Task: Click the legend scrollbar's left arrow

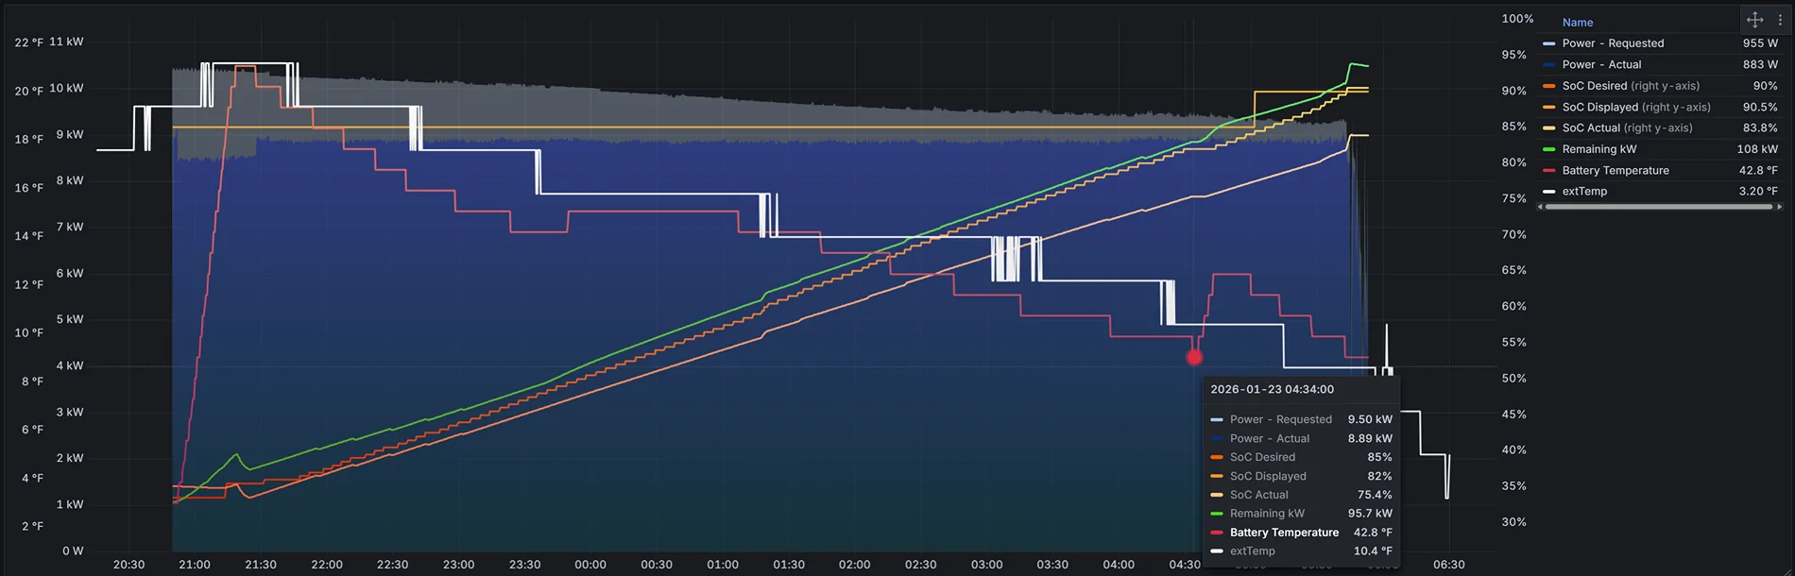Action: 1541,207
